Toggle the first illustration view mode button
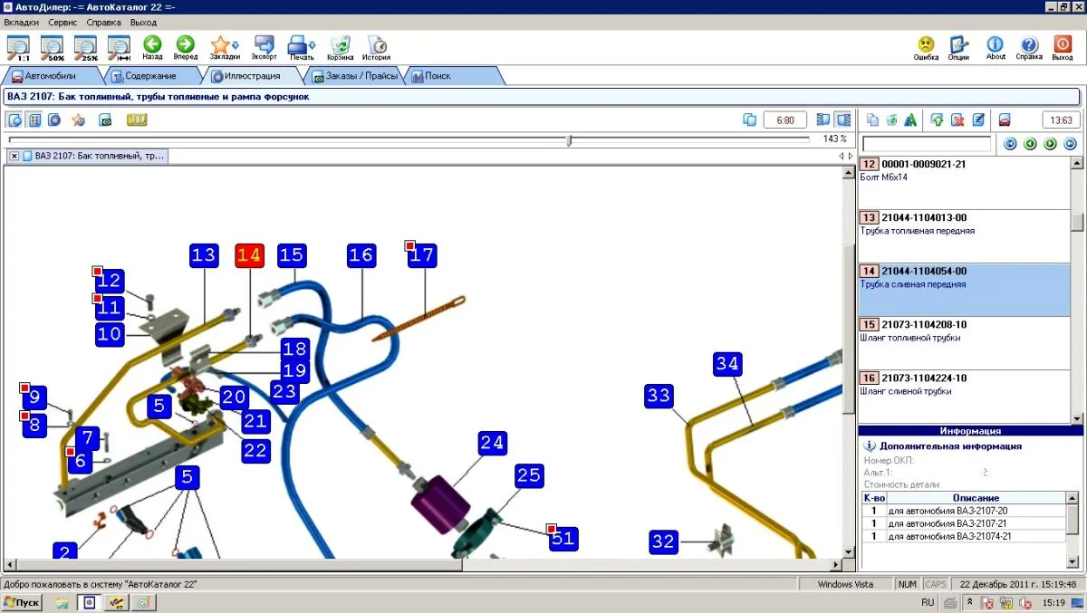This screenshot has height=613, width=1087. (x=15, y=120)
